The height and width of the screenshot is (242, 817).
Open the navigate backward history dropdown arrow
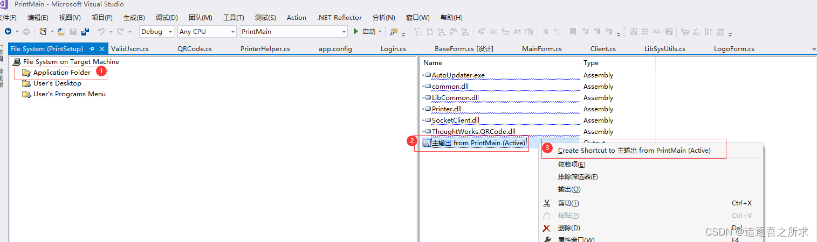(x=16, y=32)
